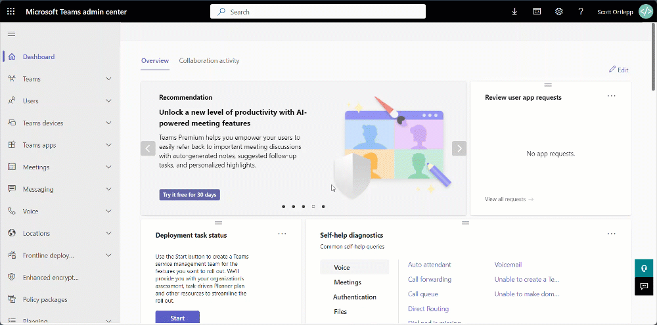Screen dimensions: 657x325
Task: Collapse navigation with the hamburger icon
Action: pos(12,34)
